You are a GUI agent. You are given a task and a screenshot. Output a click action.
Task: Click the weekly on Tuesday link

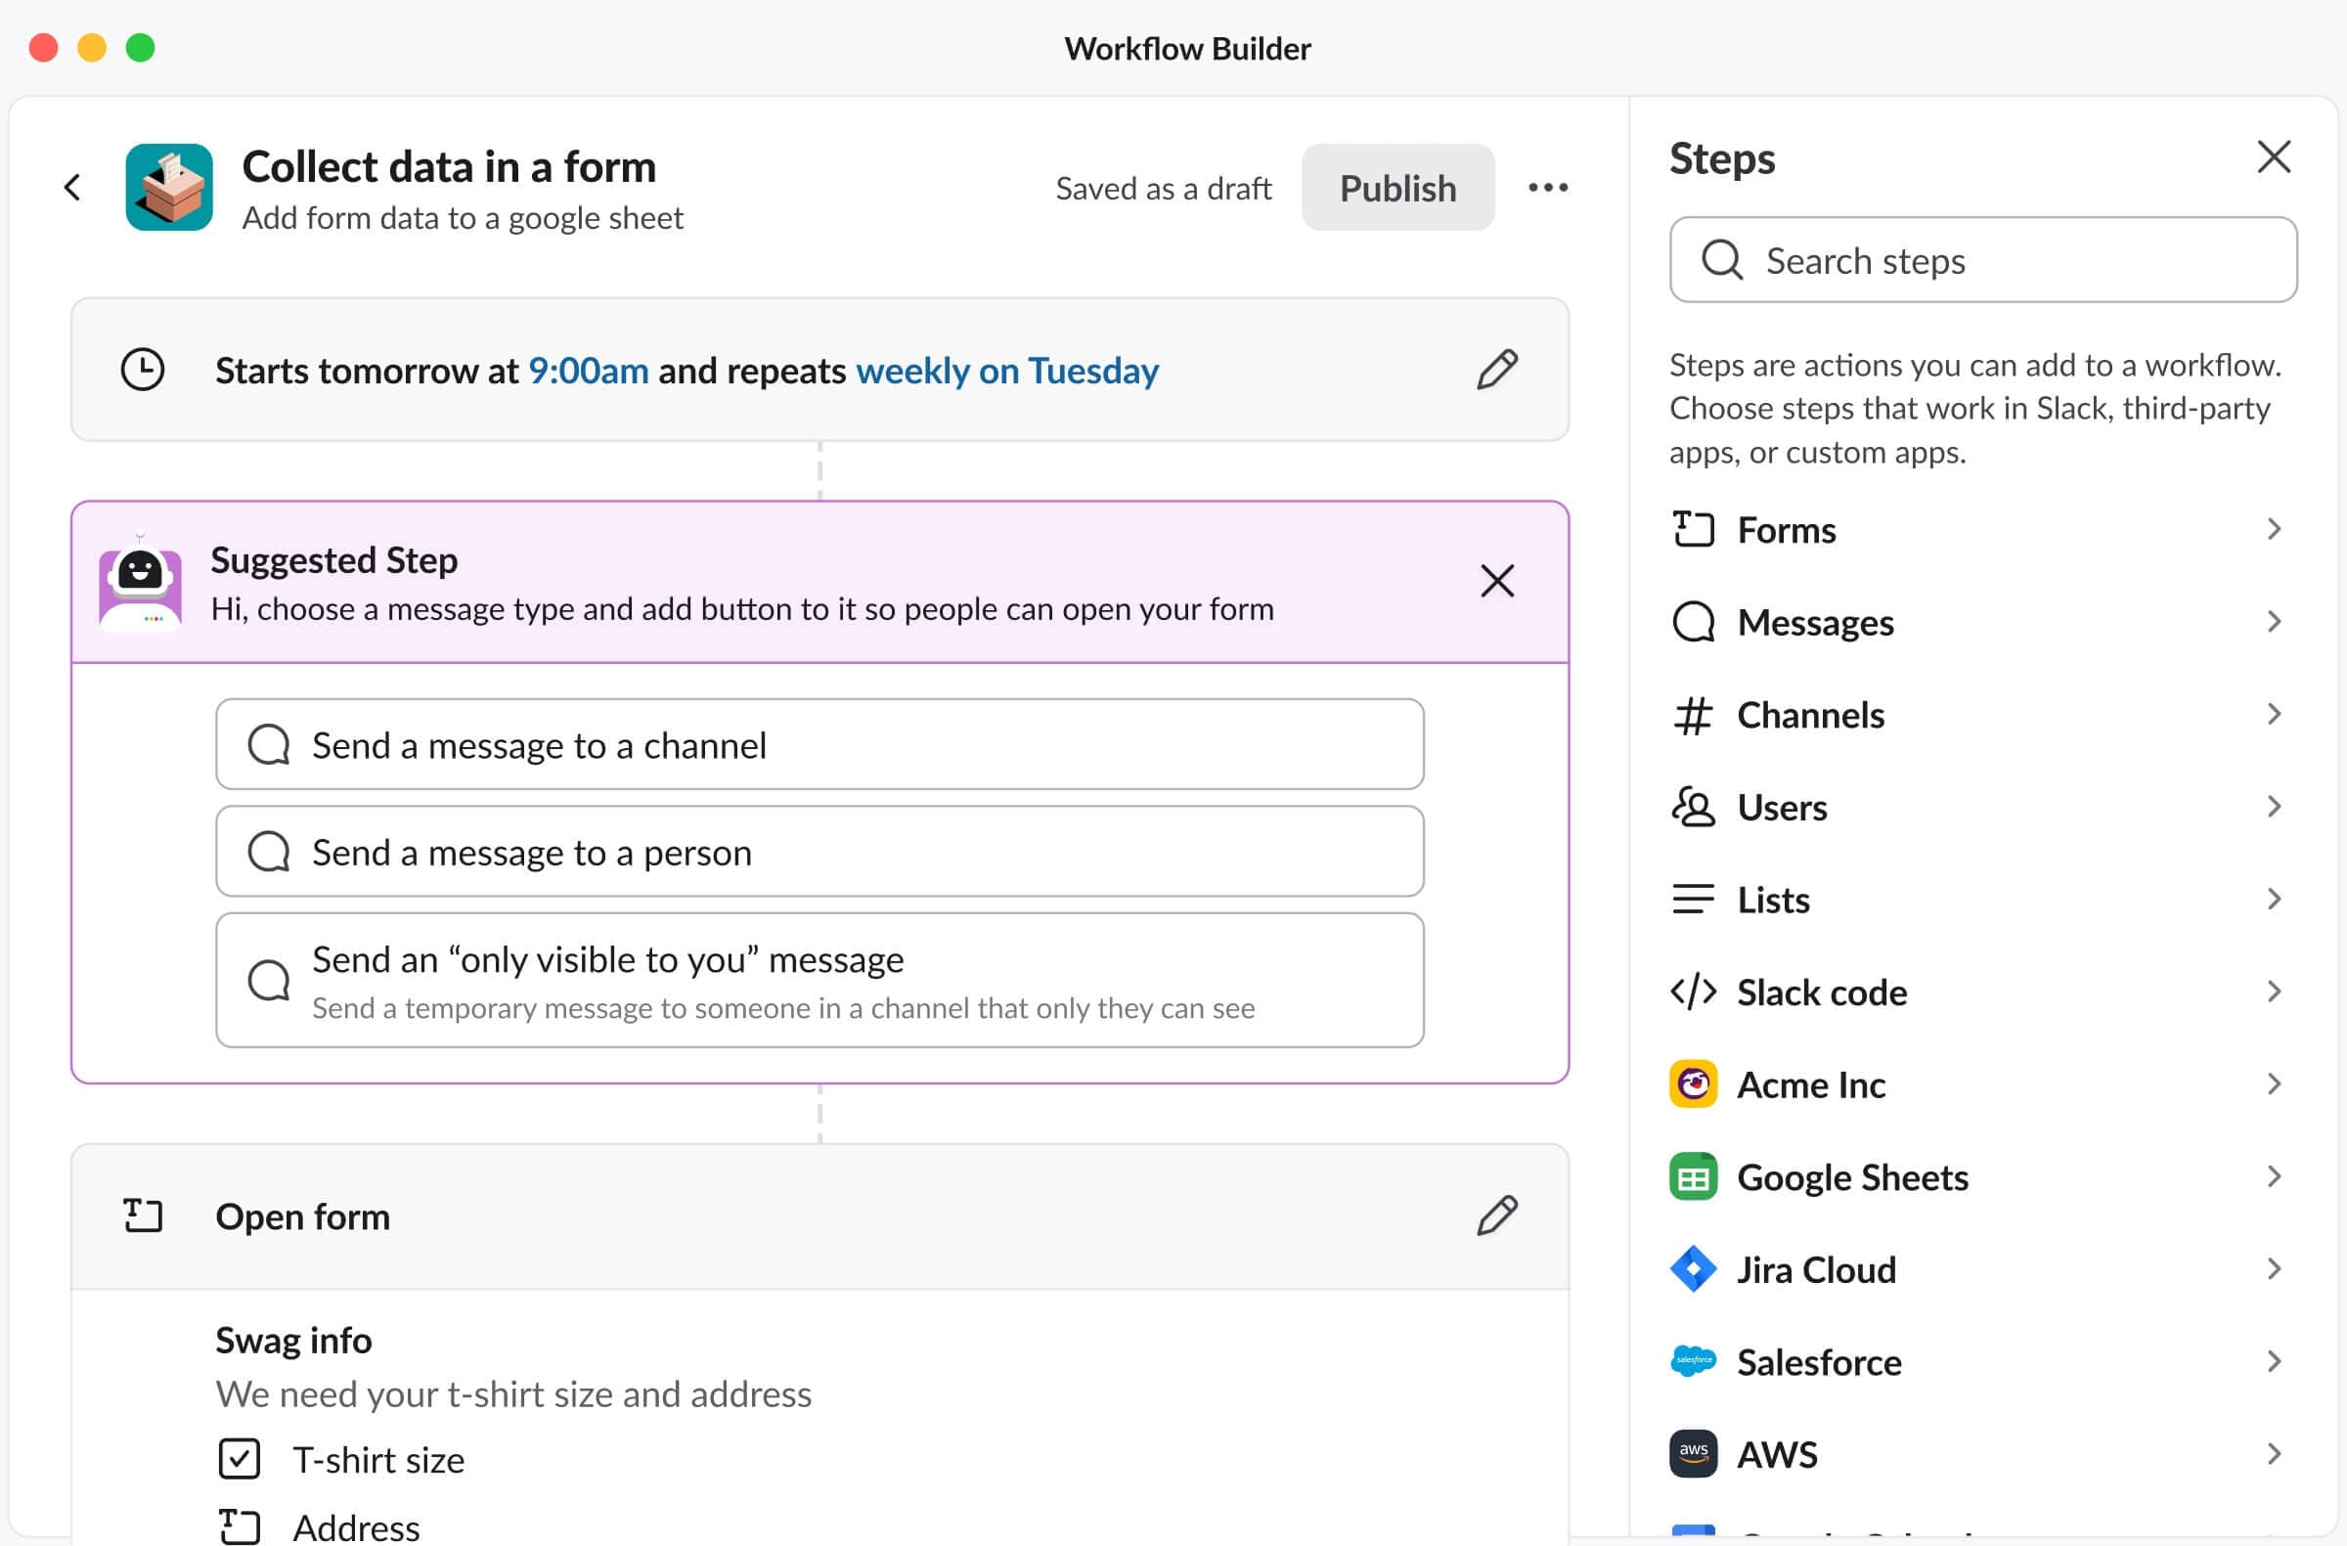point(1007,371)
